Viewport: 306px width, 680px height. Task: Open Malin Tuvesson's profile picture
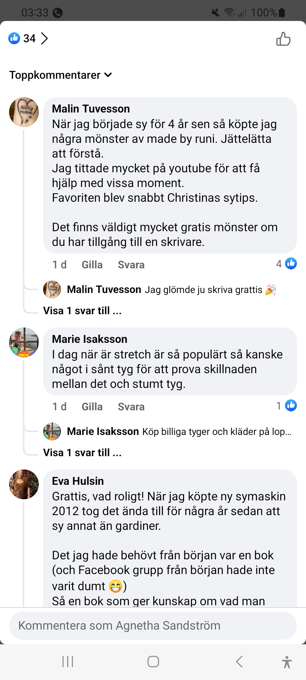(24, 112)
